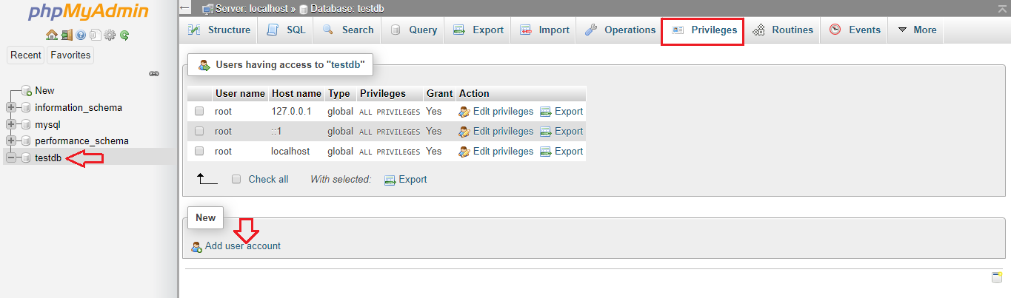
Task: Enable the Check all checkbox
Action: click(236, 179)
